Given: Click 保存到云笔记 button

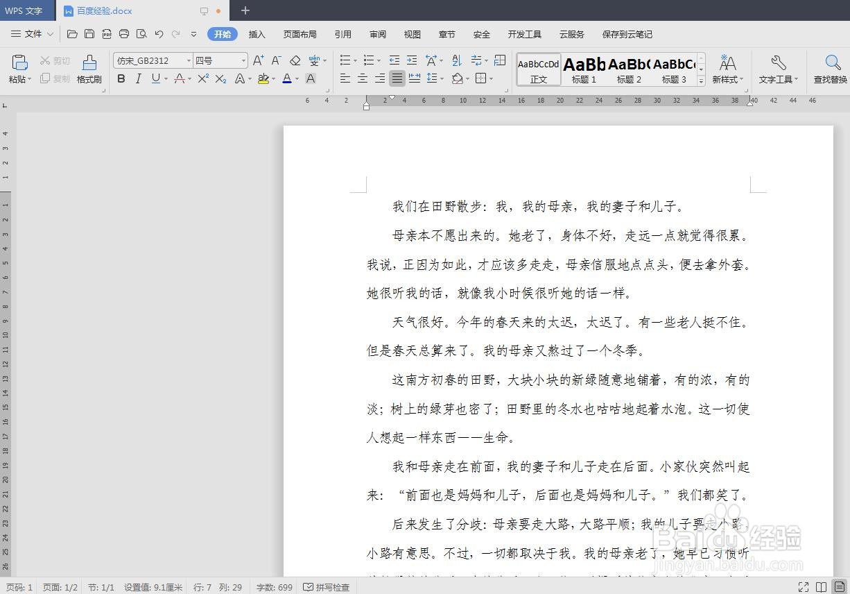Looking at the screenshot, I should [627, 34].
